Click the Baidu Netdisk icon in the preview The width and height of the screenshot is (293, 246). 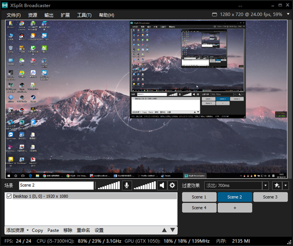tap(33, 74)
